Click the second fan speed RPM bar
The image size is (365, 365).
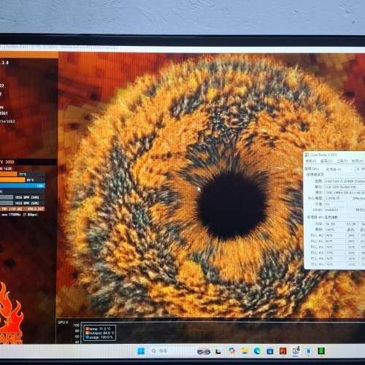tap(23, 203)
